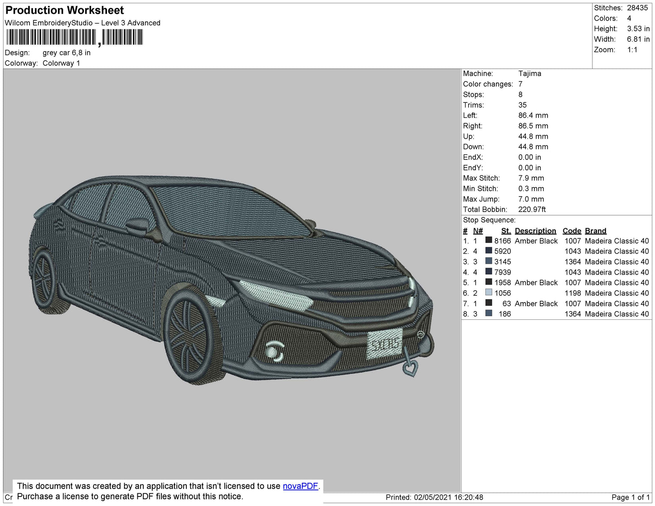Click the novaPDF hyperlink
The width and height of the screenshot is (655, 506).
coord(301,486)
